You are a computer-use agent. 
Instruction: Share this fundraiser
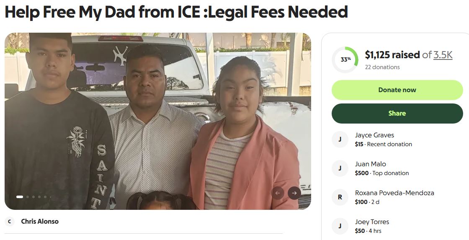tap(397, 114)
